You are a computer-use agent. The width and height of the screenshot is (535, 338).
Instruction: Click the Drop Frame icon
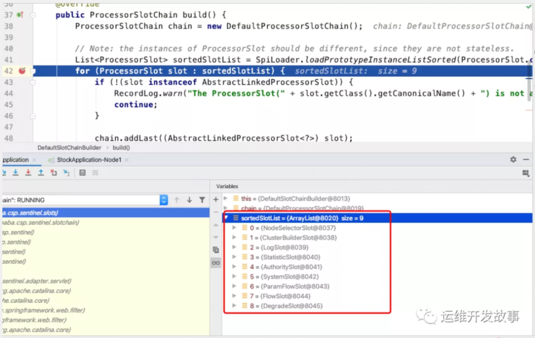[54, 173]
